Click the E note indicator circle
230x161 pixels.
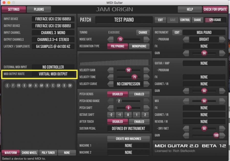click(7, 85)
